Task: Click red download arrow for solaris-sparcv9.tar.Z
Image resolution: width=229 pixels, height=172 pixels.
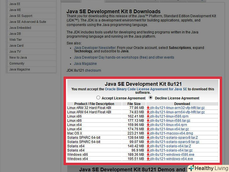Action: tap(148, 137)
